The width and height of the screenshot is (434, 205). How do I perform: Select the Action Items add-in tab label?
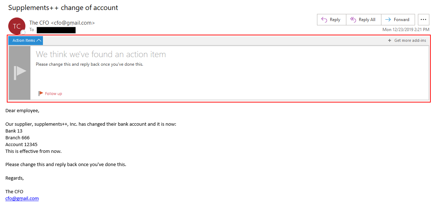[x=24, y=40]
